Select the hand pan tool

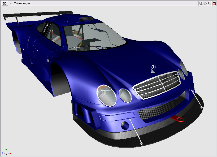pos(205,3)
